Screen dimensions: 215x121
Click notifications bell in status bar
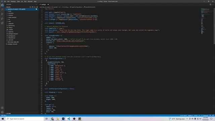[x=213, y=116]
